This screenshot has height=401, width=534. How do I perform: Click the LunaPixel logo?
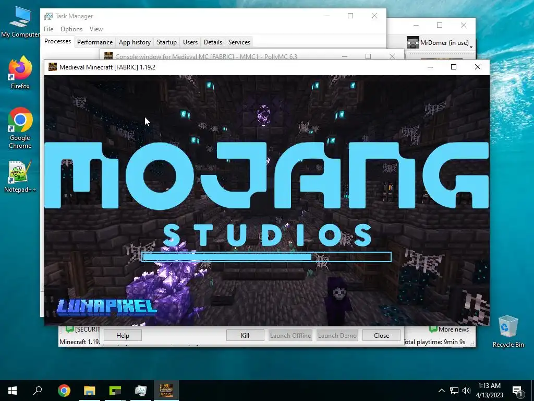[x=107, y=306]
